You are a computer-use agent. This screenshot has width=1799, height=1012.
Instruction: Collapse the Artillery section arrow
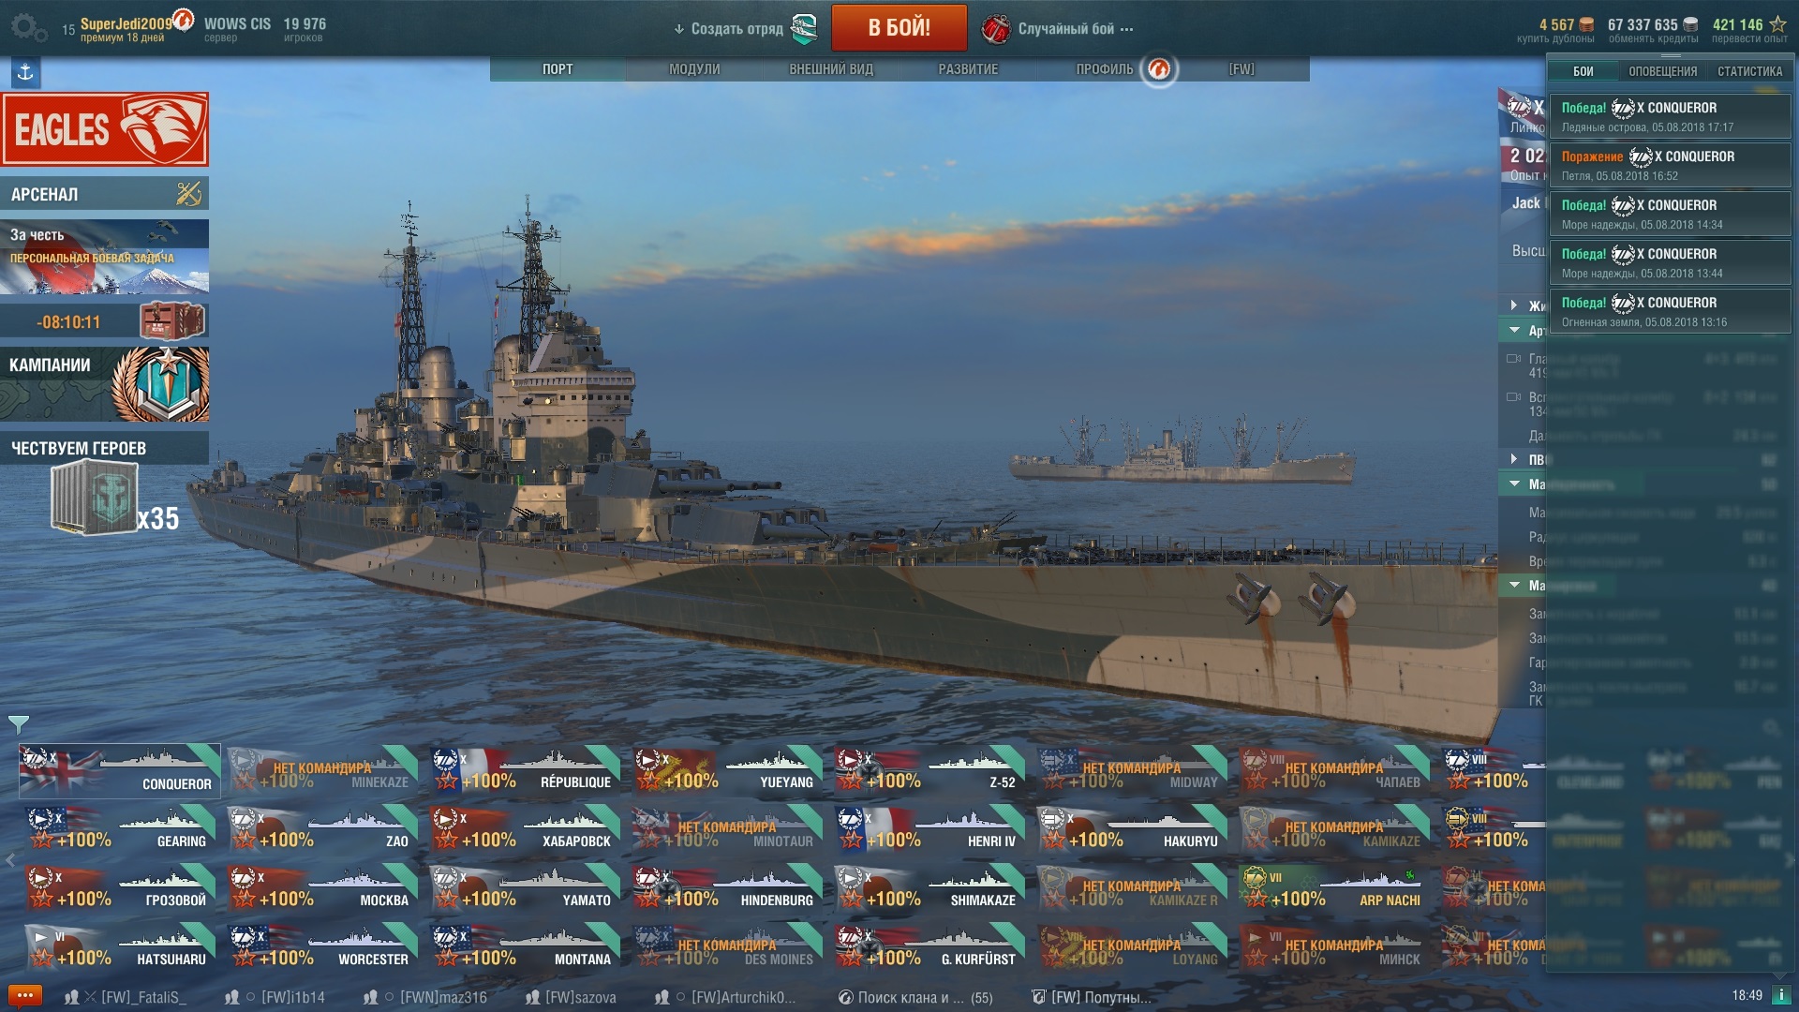1514,330
